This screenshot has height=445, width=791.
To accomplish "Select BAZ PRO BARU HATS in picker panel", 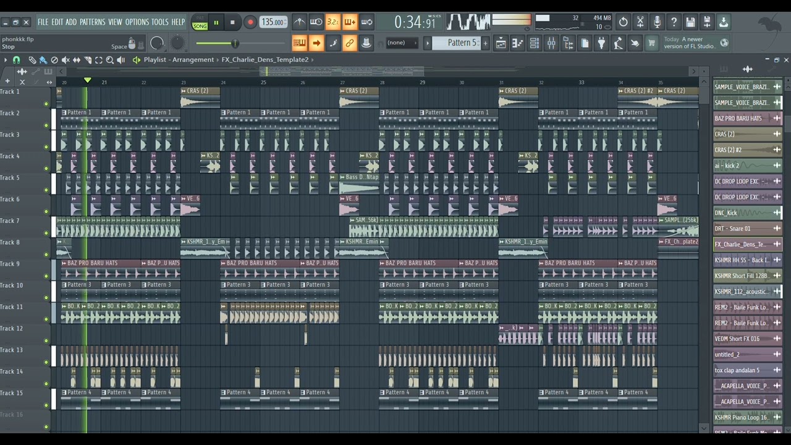I will tap(747, 118).
